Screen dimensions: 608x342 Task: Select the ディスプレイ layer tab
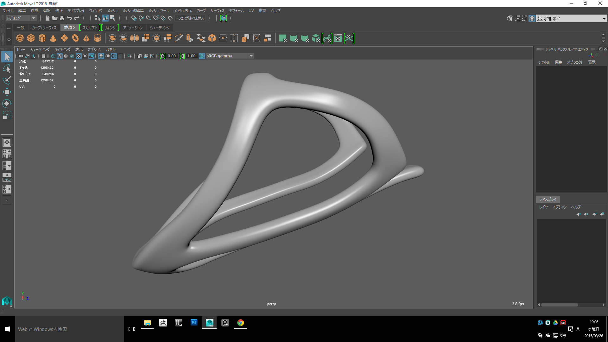click(548, 199)
